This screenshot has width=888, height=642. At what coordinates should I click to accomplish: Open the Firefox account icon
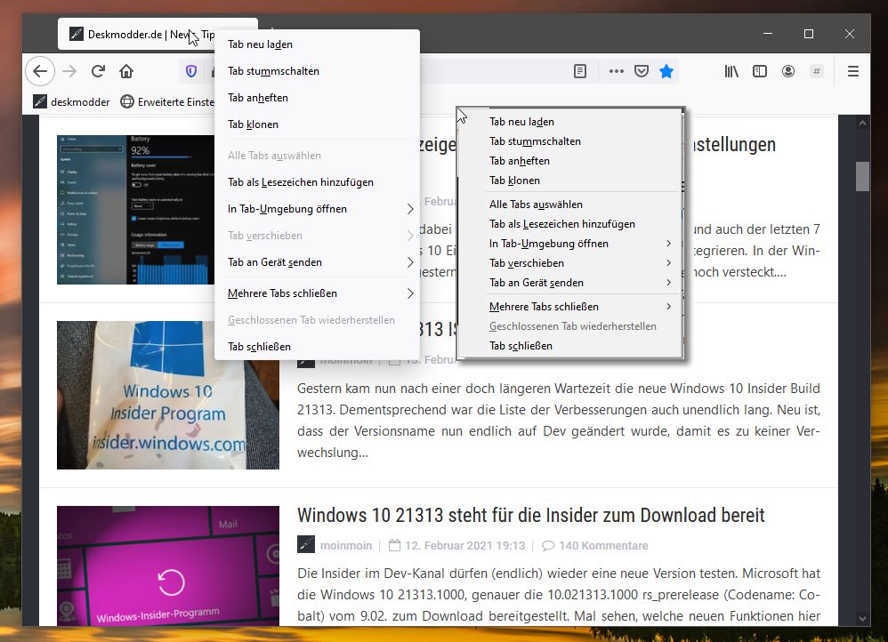tap(787, 71)
